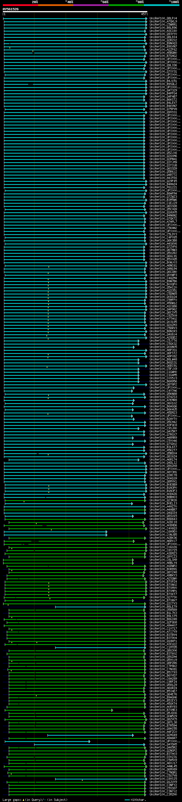Select the UniRef100_C4Y7A6 label
Screen dimensions: 182x802
click(163, 391)
